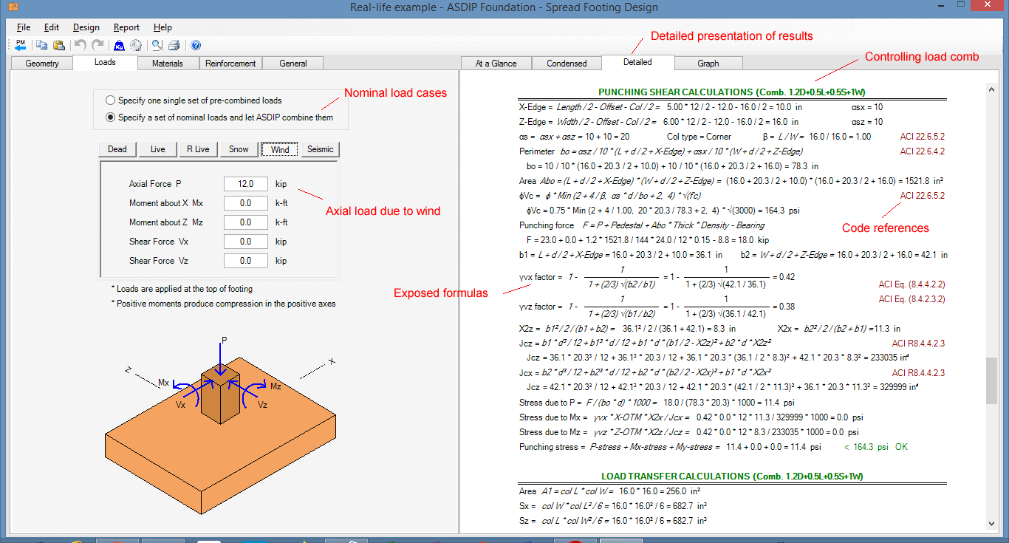Choose the R Live load case button
The height and width of the screenshot is (543, 1009).
199,149
